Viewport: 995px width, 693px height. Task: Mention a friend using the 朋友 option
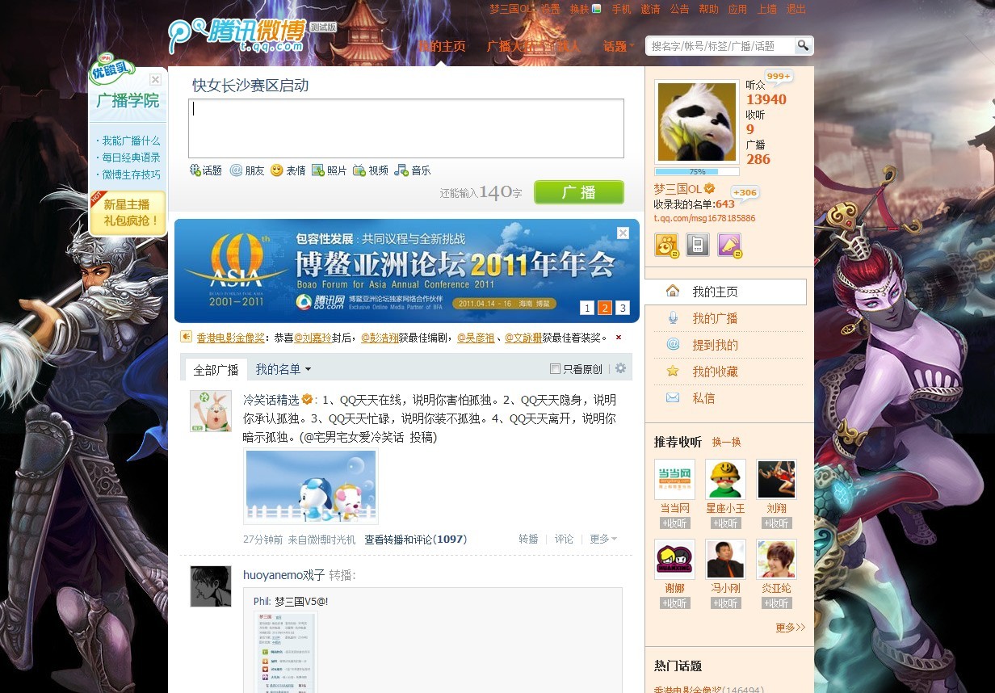[x=247, y=170]
